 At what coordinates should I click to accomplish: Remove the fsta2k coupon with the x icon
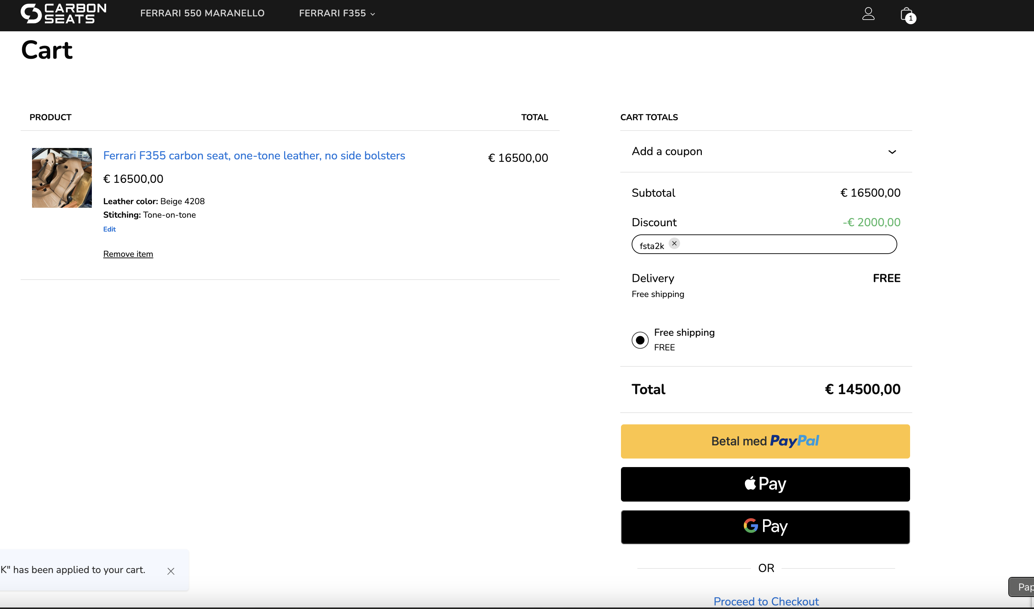click(674, 243)
